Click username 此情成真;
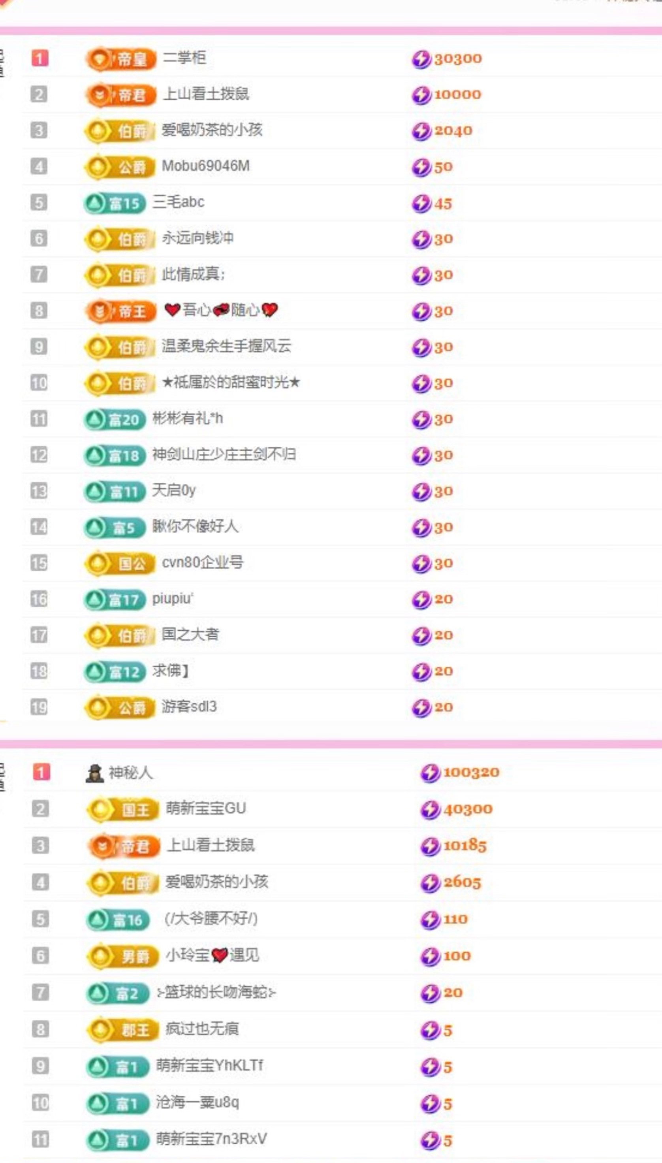The width and height of the screenshot is (662, 1163). click(193, 274)
